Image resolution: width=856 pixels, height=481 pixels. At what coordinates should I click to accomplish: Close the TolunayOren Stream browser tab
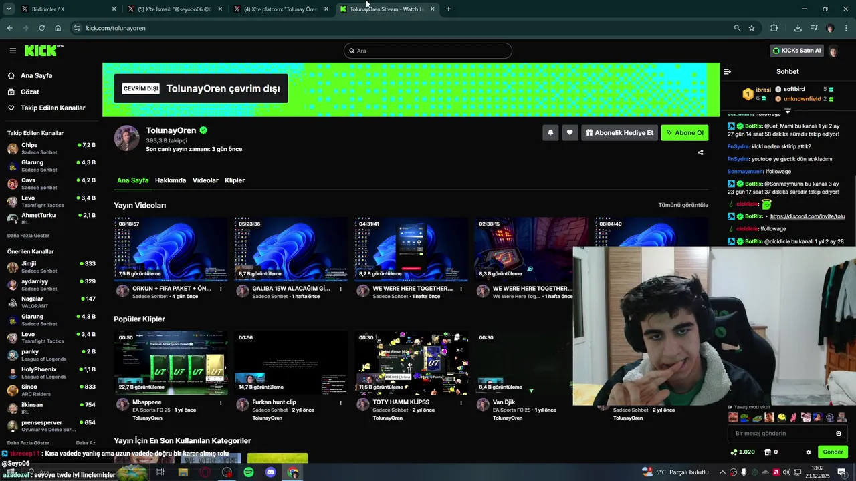tap(432, 9)
